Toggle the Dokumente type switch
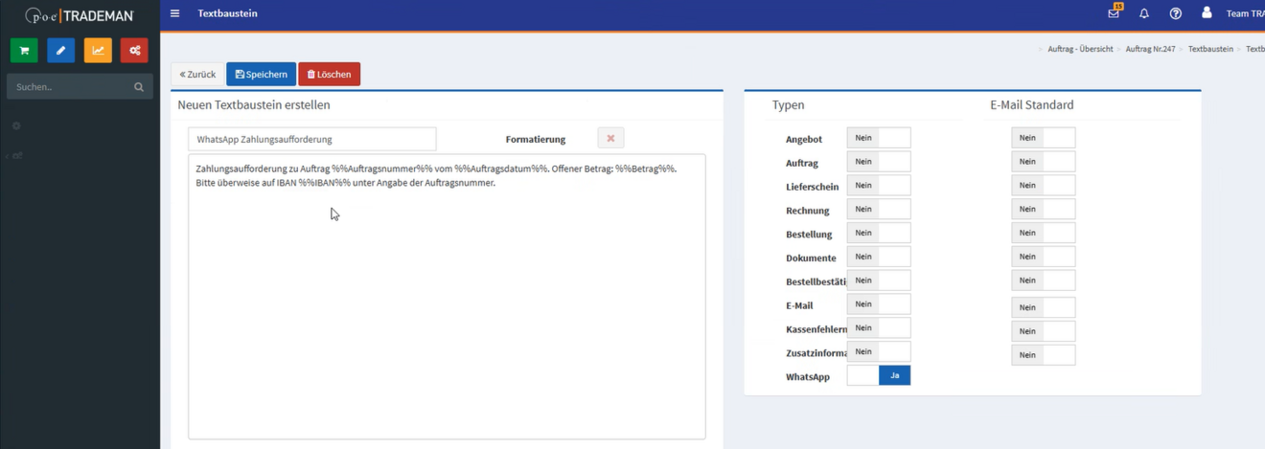This screenshot has width=1265, height=449. (879, 257)
